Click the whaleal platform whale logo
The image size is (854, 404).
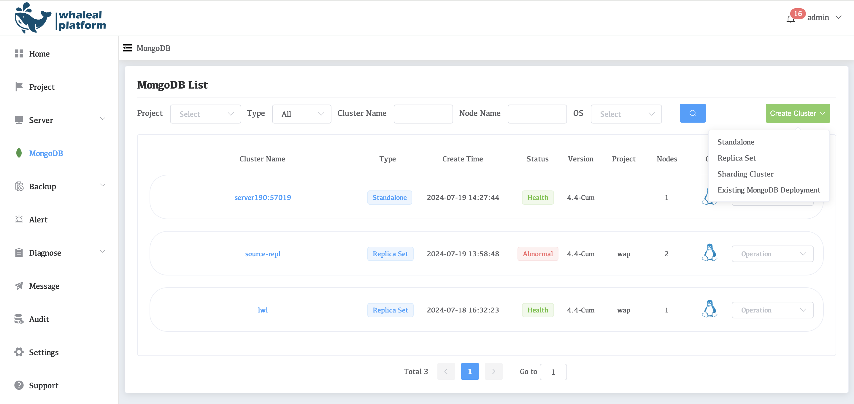click(x=33, y=18)
